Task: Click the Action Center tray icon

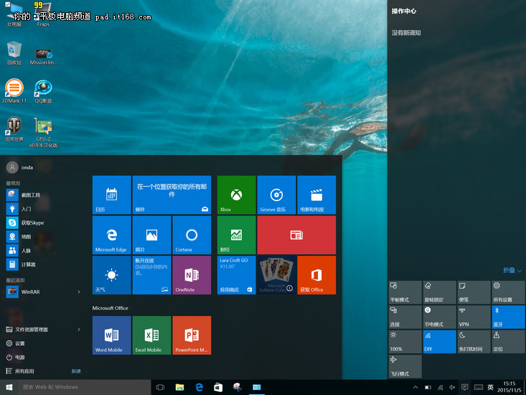Action: [x=464, y=387]
